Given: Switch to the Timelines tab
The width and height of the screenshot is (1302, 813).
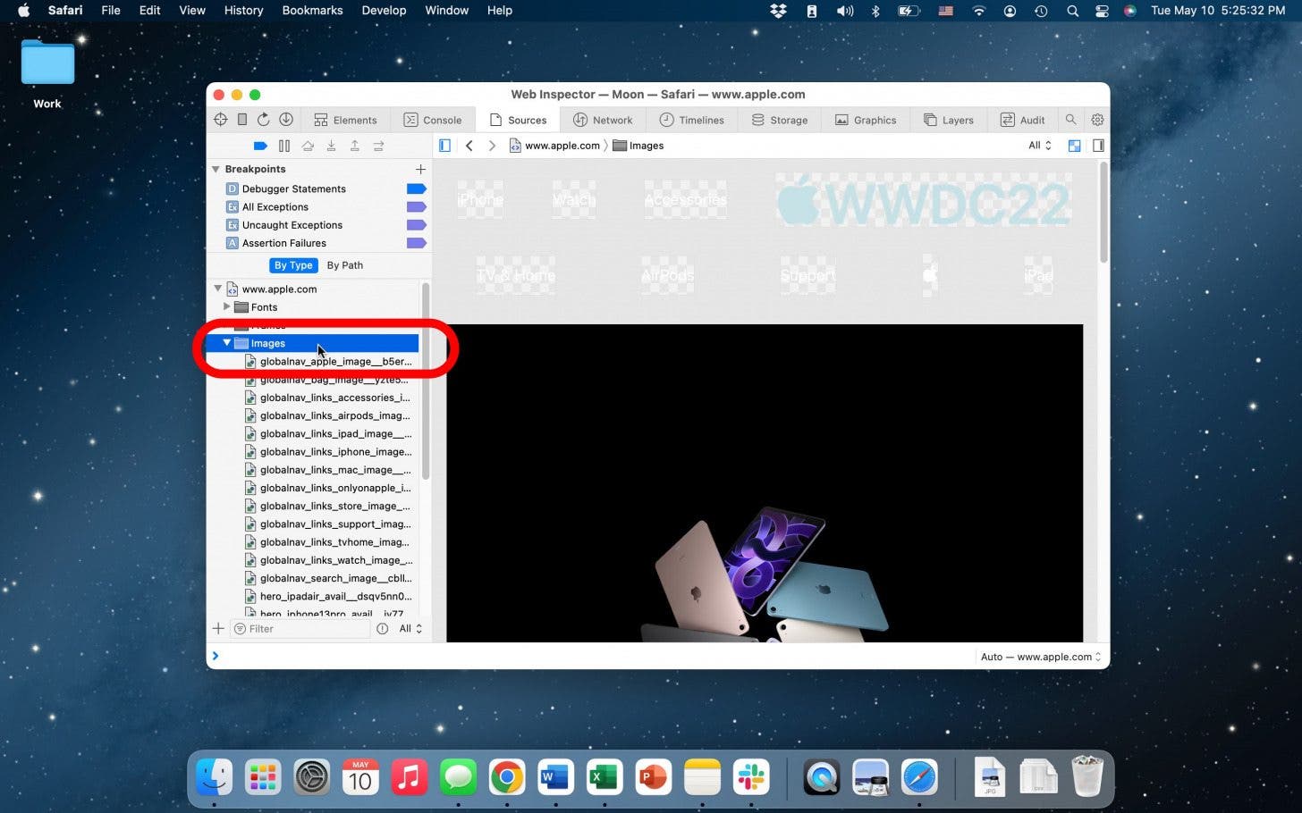Looking at the screenshot, I should coord(692,120).
